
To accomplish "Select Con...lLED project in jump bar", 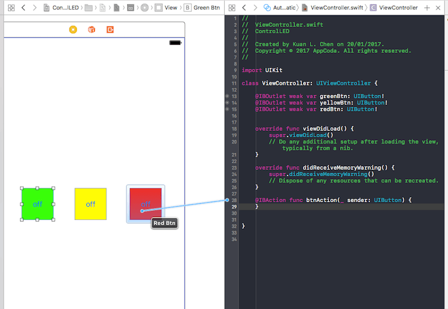I will [x=61, y=7].
